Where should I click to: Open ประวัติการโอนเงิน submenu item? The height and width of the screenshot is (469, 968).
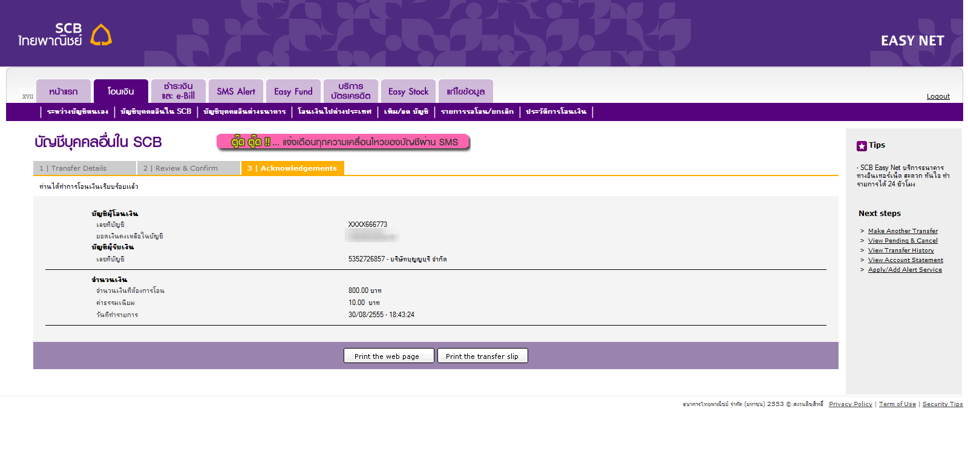(556, 111)
